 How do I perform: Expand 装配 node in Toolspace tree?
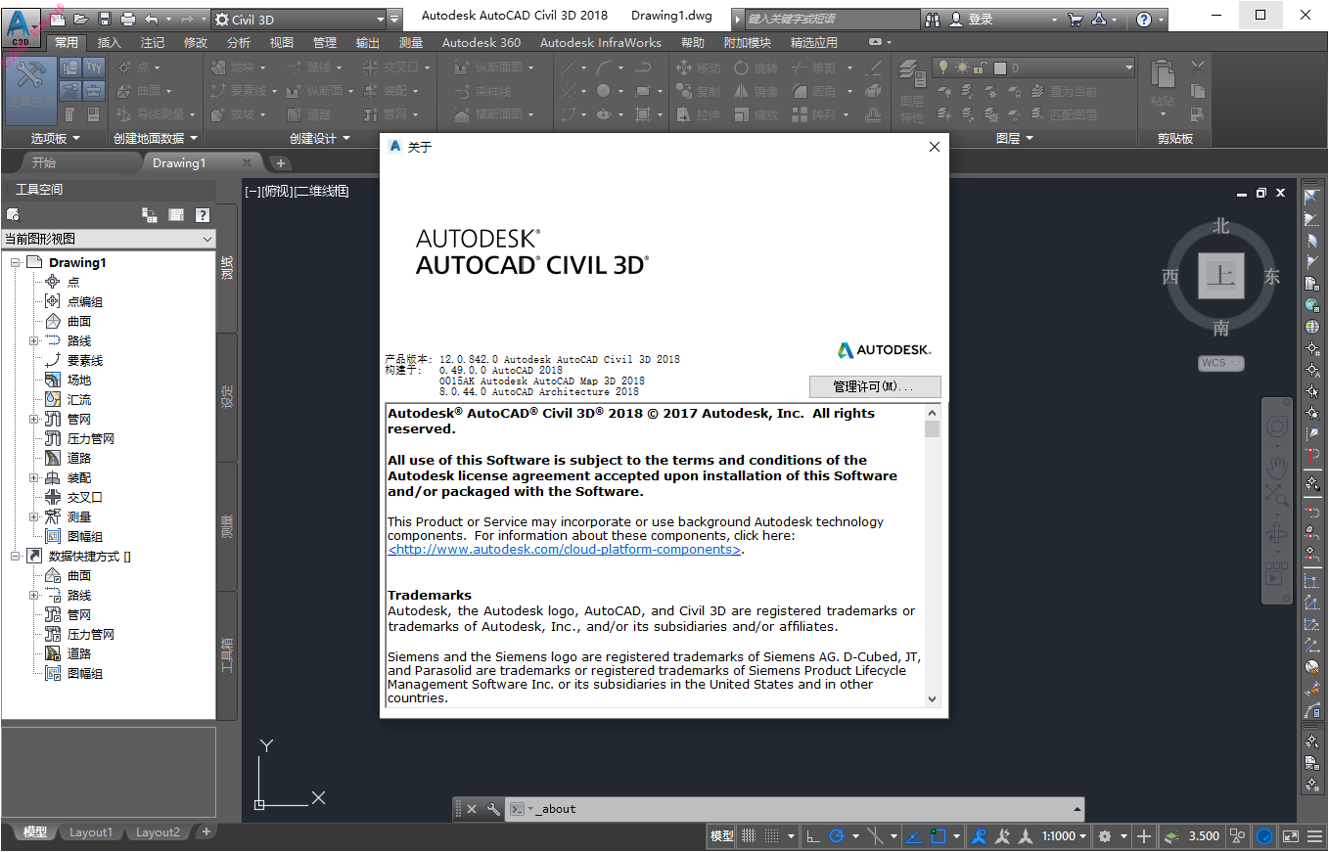[34, 477]
